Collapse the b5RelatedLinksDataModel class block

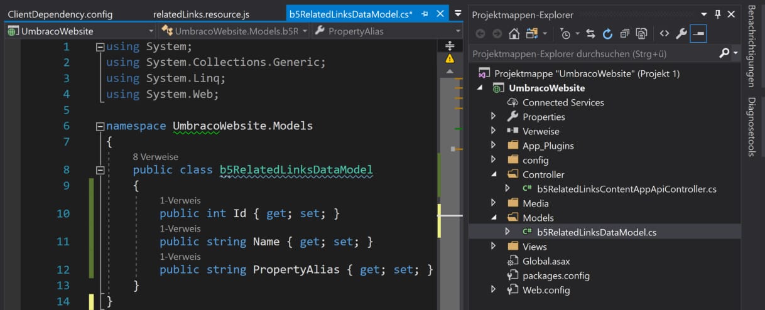pos(99,170)
